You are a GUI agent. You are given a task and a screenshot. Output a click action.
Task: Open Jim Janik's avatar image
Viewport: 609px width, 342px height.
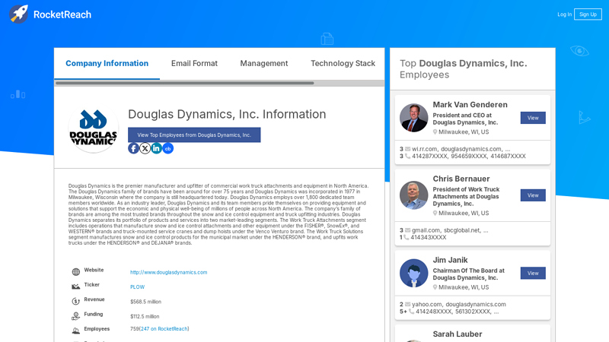coord(413,273)
